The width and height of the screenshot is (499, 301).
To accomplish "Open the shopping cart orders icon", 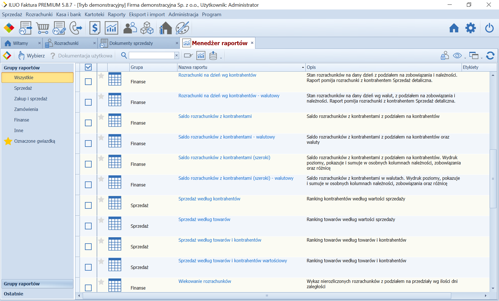I will (43, 28).
